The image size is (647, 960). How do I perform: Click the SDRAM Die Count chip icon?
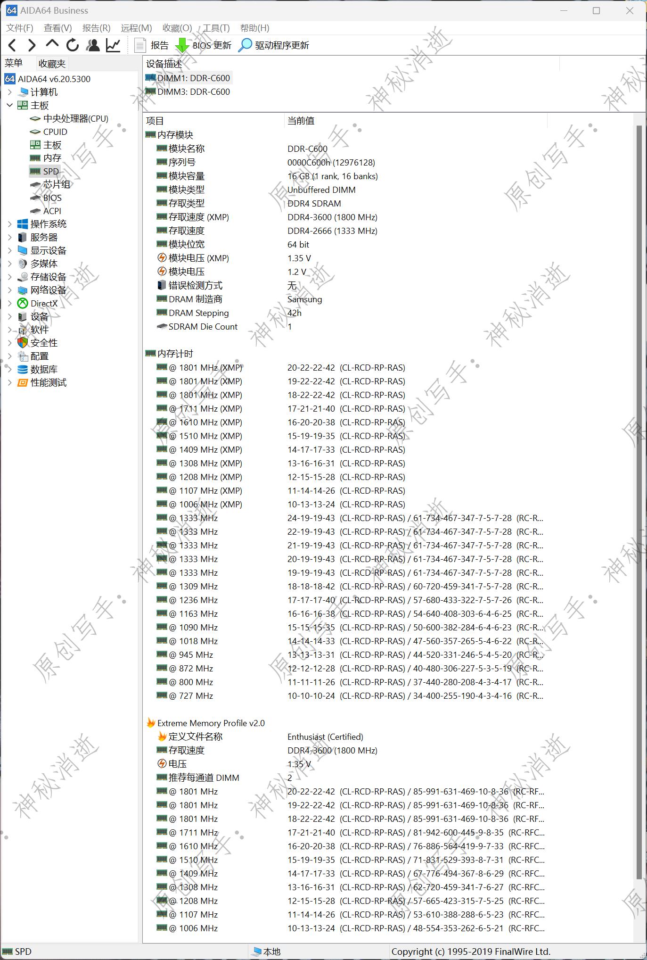point(162,326)
